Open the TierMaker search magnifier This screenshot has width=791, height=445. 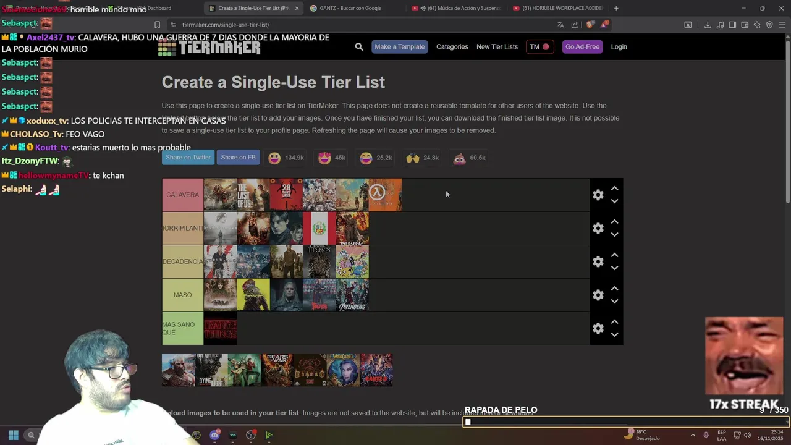pyautogui.click(x=359, y=47)
